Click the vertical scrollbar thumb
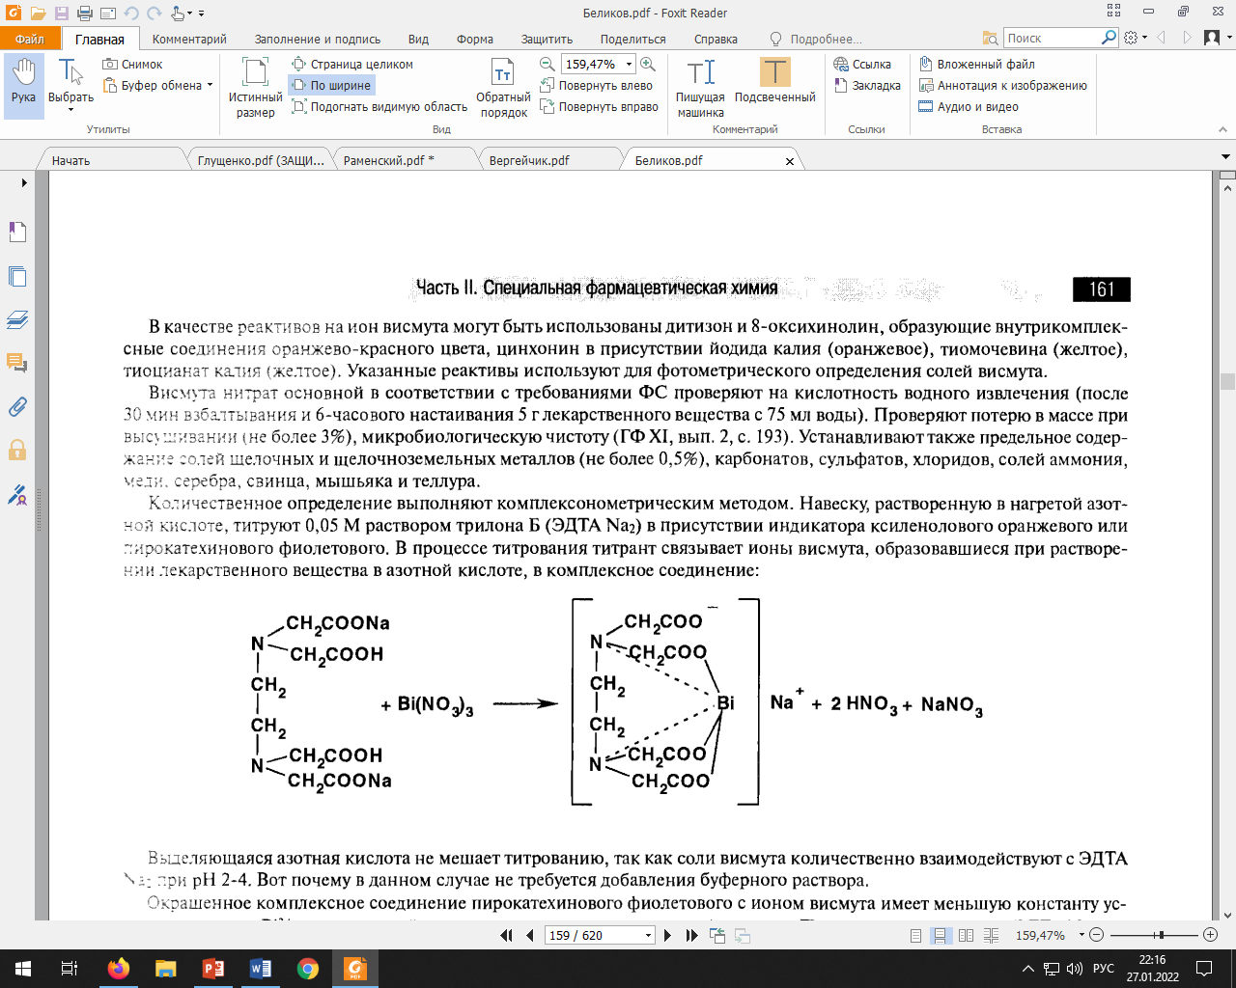 tap(1227, 381)
